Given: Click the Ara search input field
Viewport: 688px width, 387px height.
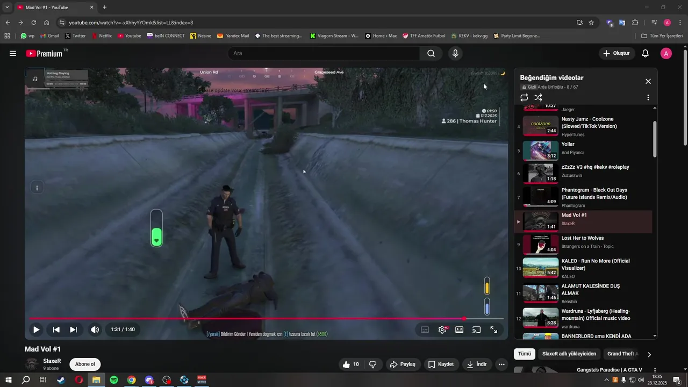Looking at the screenshot, I should (324, 53).
